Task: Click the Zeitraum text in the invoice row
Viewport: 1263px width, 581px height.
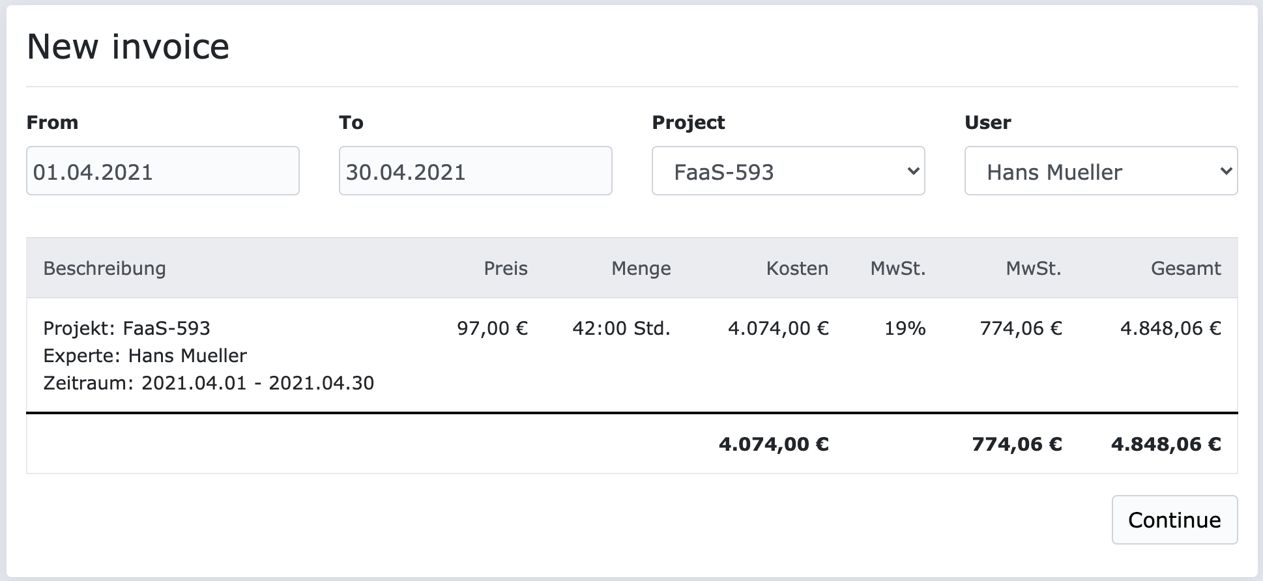Action: click(x=209, y=383)
